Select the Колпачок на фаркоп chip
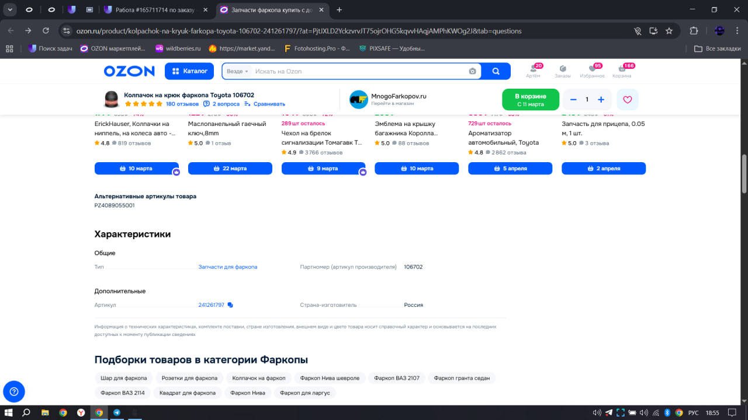Screen dimensions: 748x420 coord(259,378)
